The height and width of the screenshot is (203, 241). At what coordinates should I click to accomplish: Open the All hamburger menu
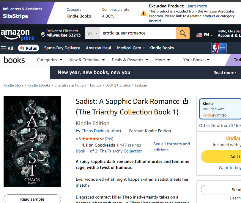pos(7,48)
